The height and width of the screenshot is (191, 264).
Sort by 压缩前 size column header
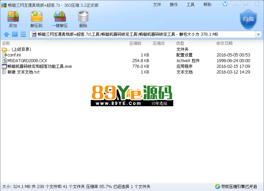[x=135, y=43]
